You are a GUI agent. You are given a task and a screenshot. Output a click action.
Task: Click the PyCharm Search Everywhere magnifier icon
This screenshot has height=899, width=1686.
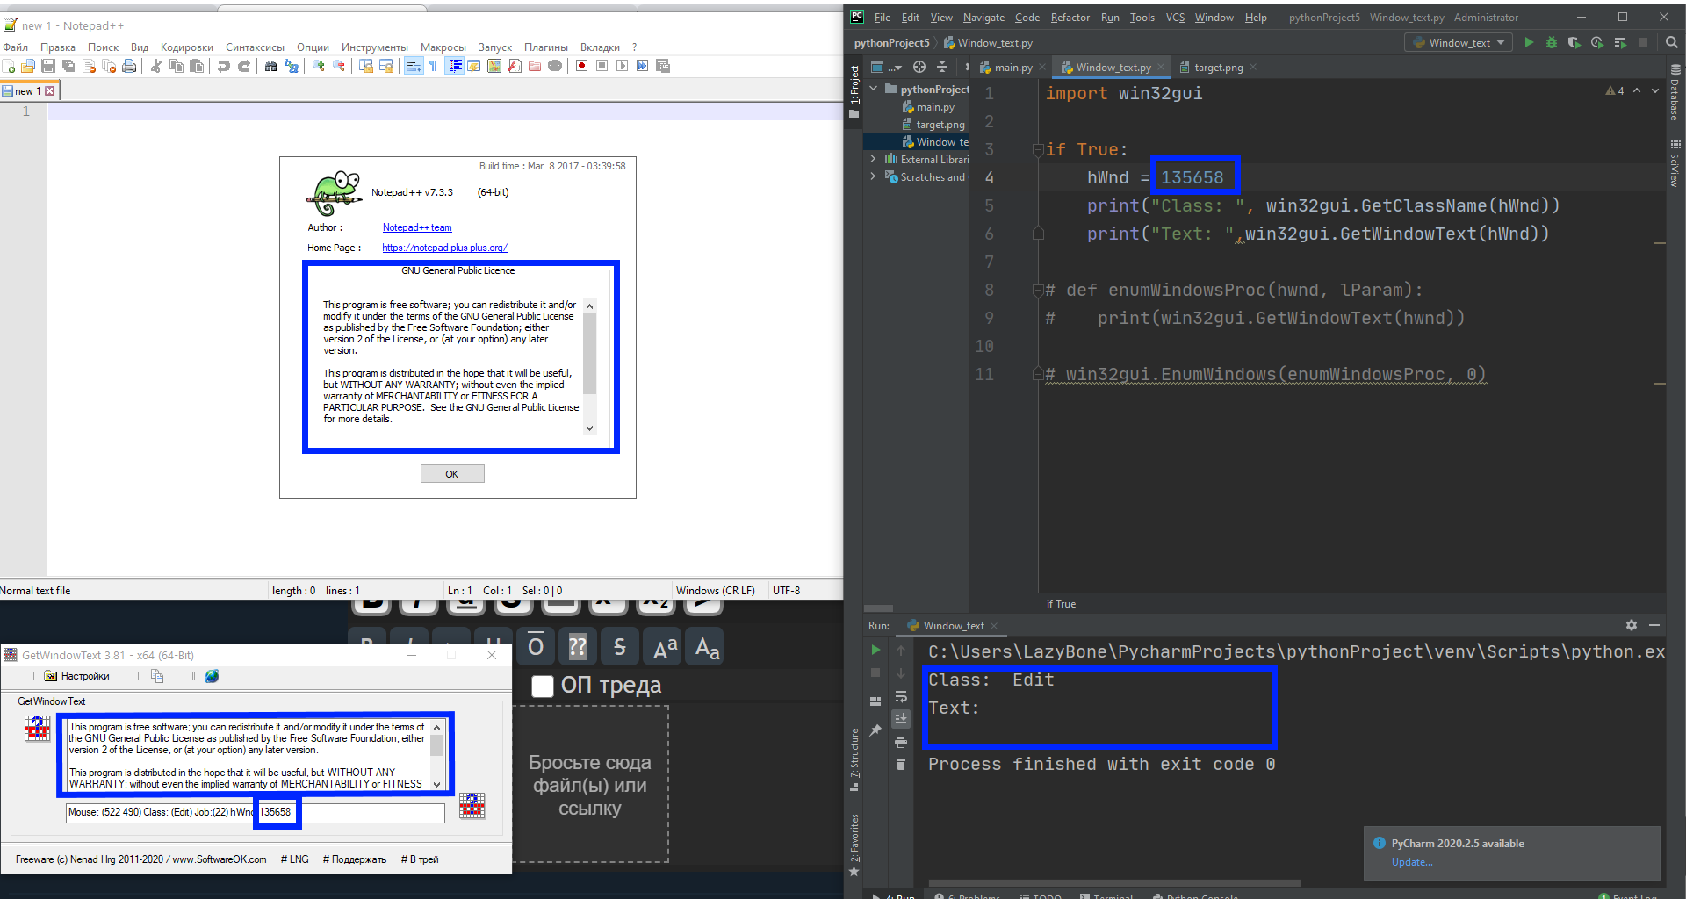(1671, 42)
